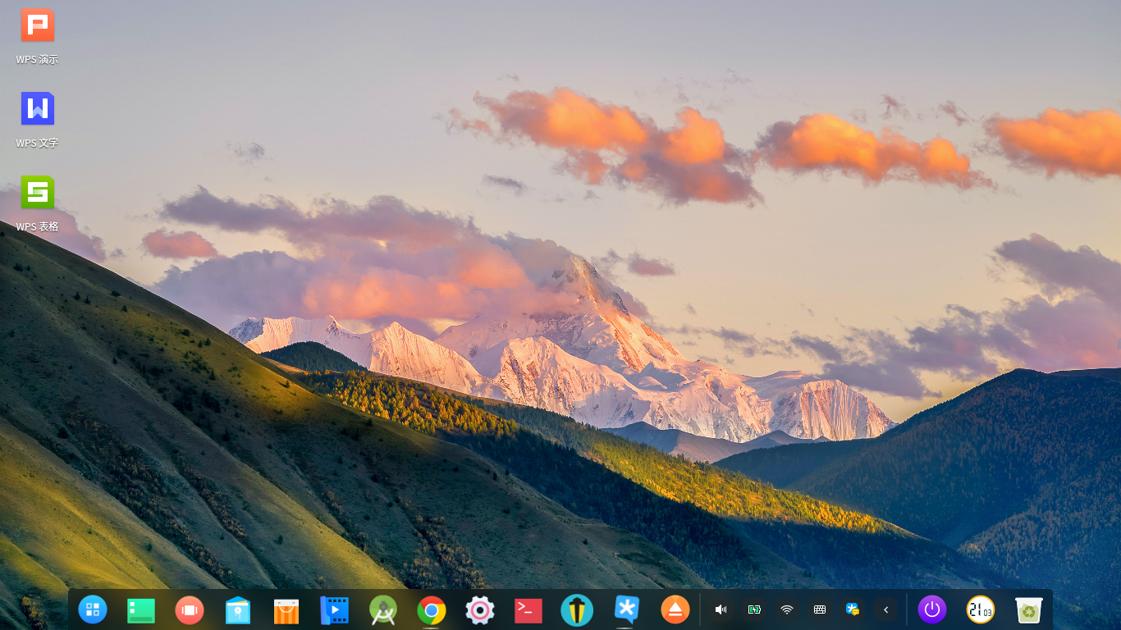Image resolution: width=1121 pixels, height=630 pixels.
Task: Open the chat notification tray icon
Action: click(853, 609)
